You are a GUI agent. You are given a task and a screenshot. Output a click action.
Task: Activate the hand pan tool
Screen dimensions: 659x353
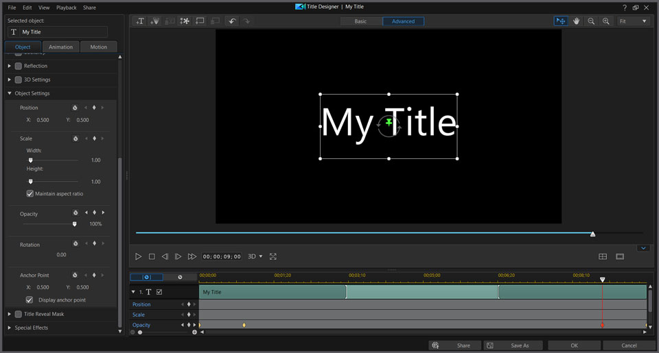577,21
